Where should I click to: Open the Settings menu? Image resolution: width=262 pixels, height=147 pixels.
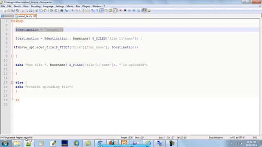pyautogui.click(x=60, y=6)
